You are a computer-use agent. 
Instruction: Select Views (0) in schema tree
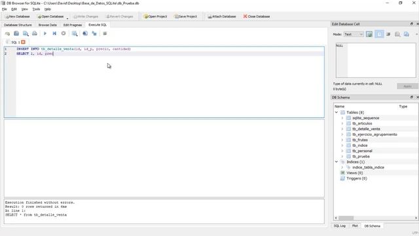355,173
